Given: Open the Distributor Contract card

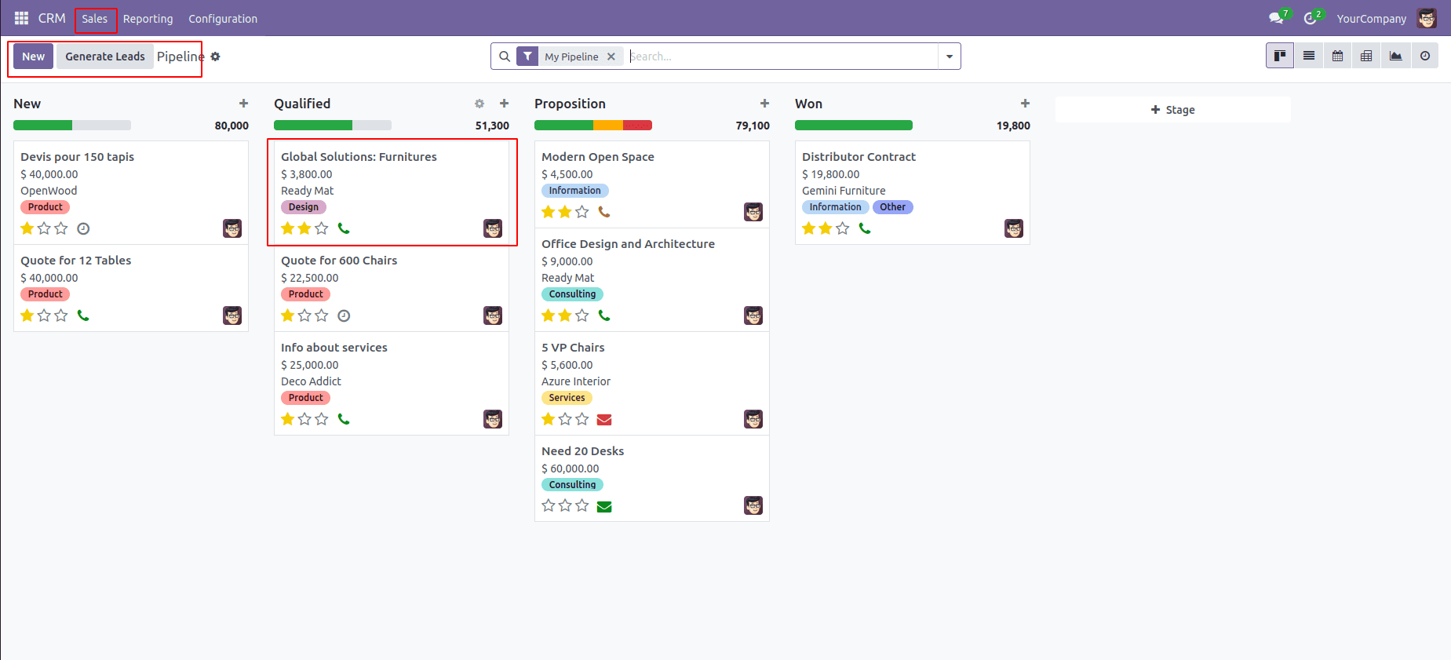Looking at the screenshot, I should click(913, 193).
